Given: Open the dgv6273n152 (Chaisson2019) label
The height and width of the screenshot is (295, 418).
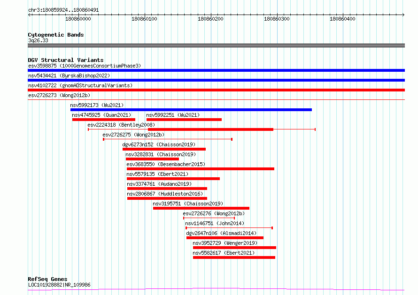Looking at the screenshot, I should pos(159,144).
